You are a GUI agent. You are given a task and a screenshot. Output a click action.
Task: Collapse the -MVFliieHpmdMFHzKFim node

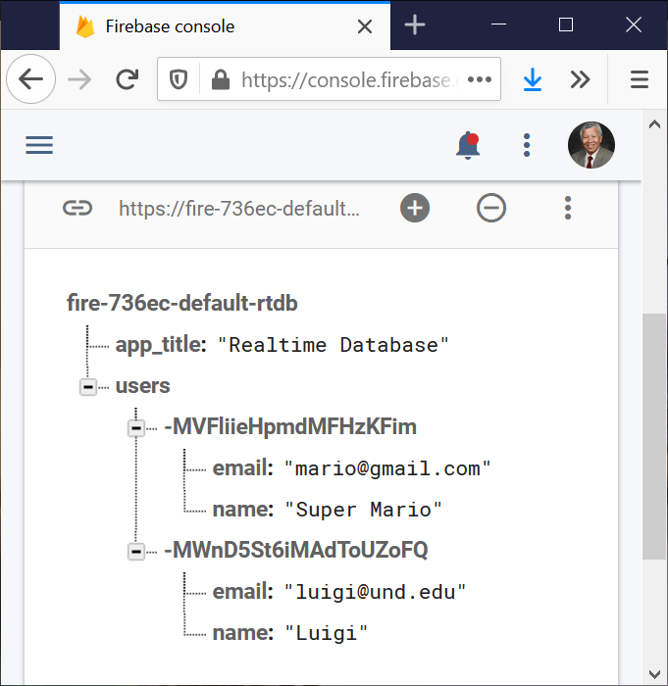[x=136, y=428]
